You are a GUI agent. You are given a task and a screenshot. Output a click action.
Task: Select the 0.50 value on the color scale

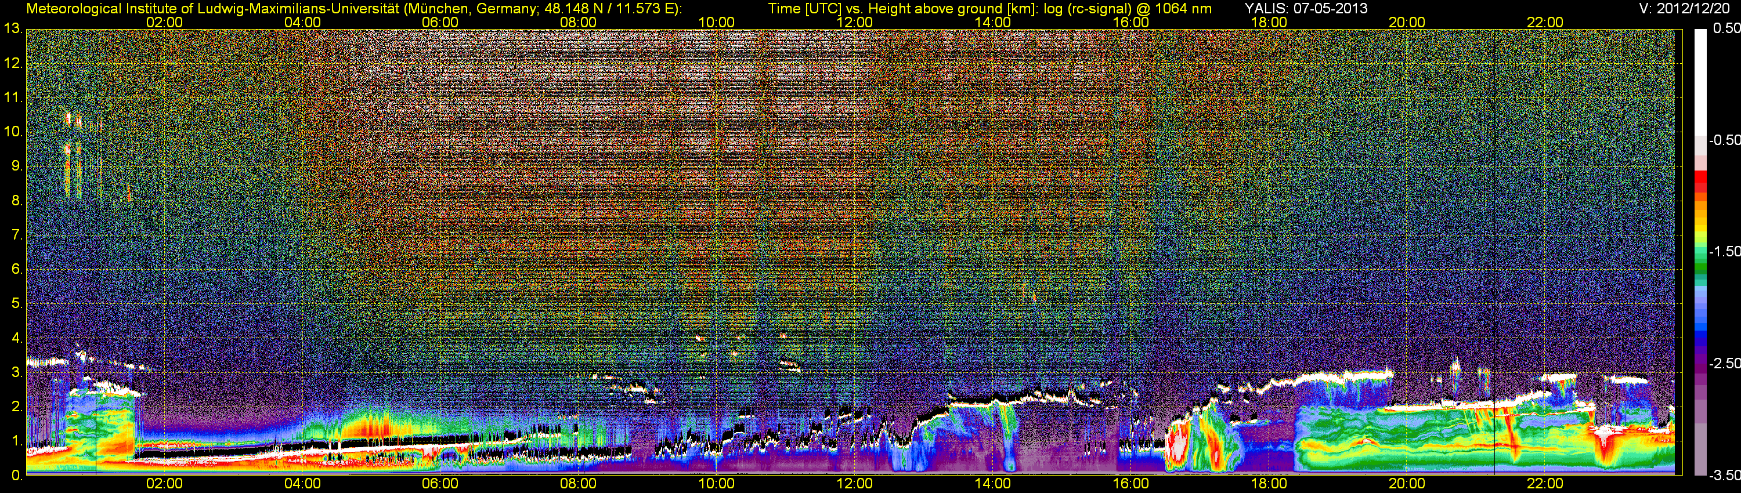click(1726, 28)
